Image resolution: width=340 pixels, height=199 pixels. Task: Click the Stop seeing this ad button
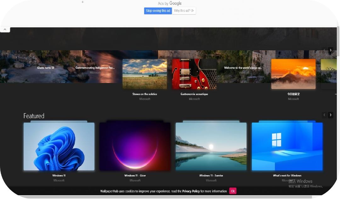point(158,11)
